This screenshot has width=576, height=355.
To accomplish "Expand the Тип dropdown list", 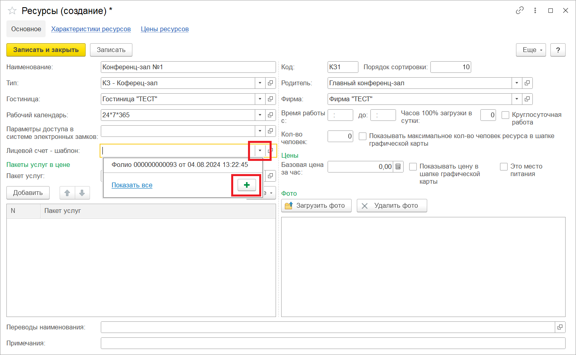I will point(260,83).
